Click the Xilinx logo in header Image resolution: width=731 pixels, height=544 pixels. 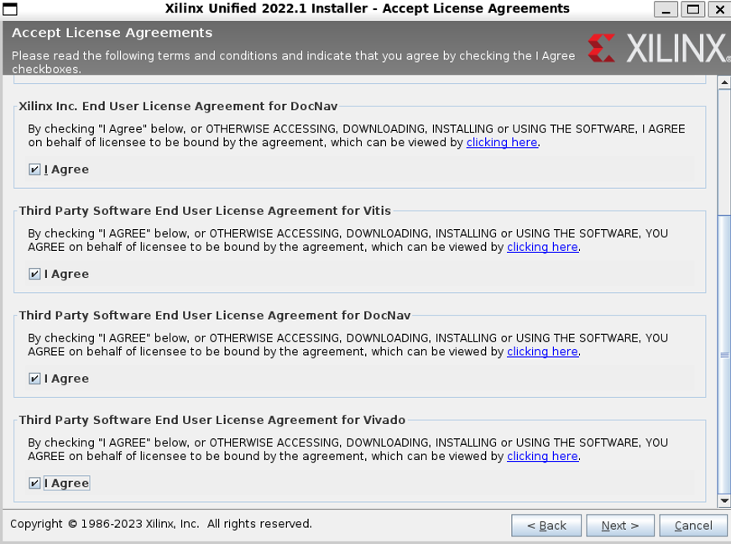pos(658,48)
